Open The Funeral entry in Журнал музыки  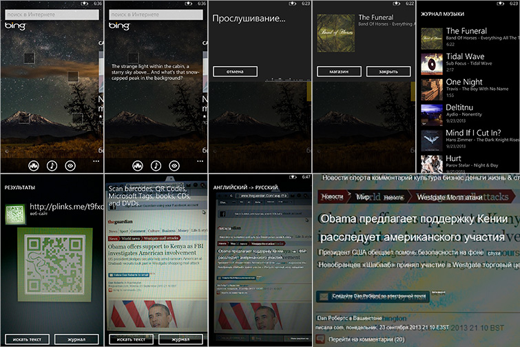[470, 39]
